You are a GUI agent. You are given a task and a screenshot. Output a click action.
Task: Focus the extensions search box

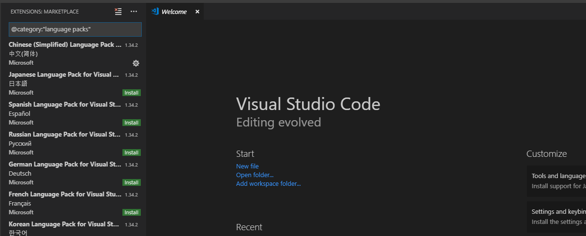(x=75, y=29)
